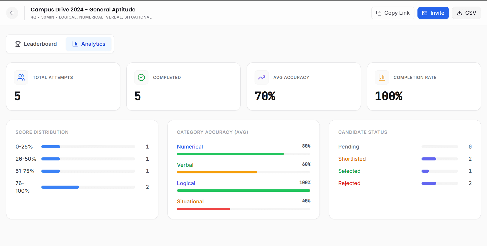Click the 70% average accuracy value

tap(265, 96)
